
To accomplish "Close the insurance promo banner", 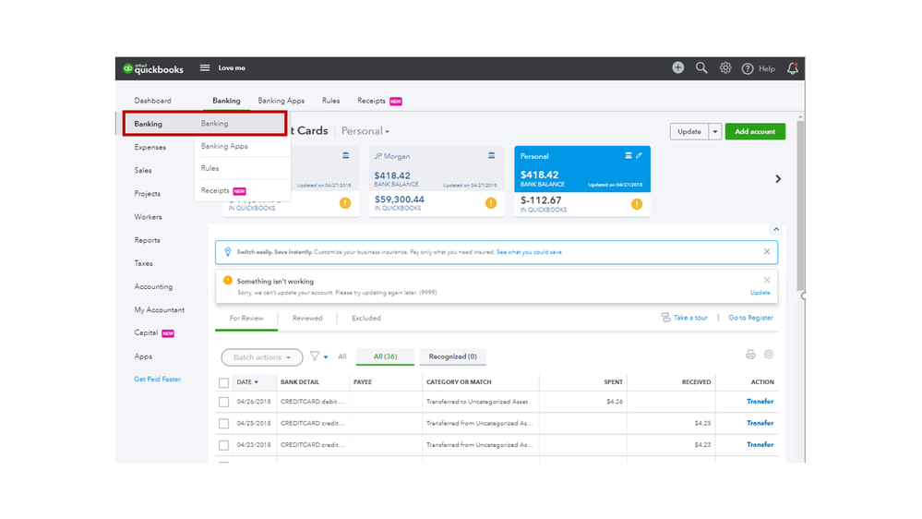I will [767, 251].
